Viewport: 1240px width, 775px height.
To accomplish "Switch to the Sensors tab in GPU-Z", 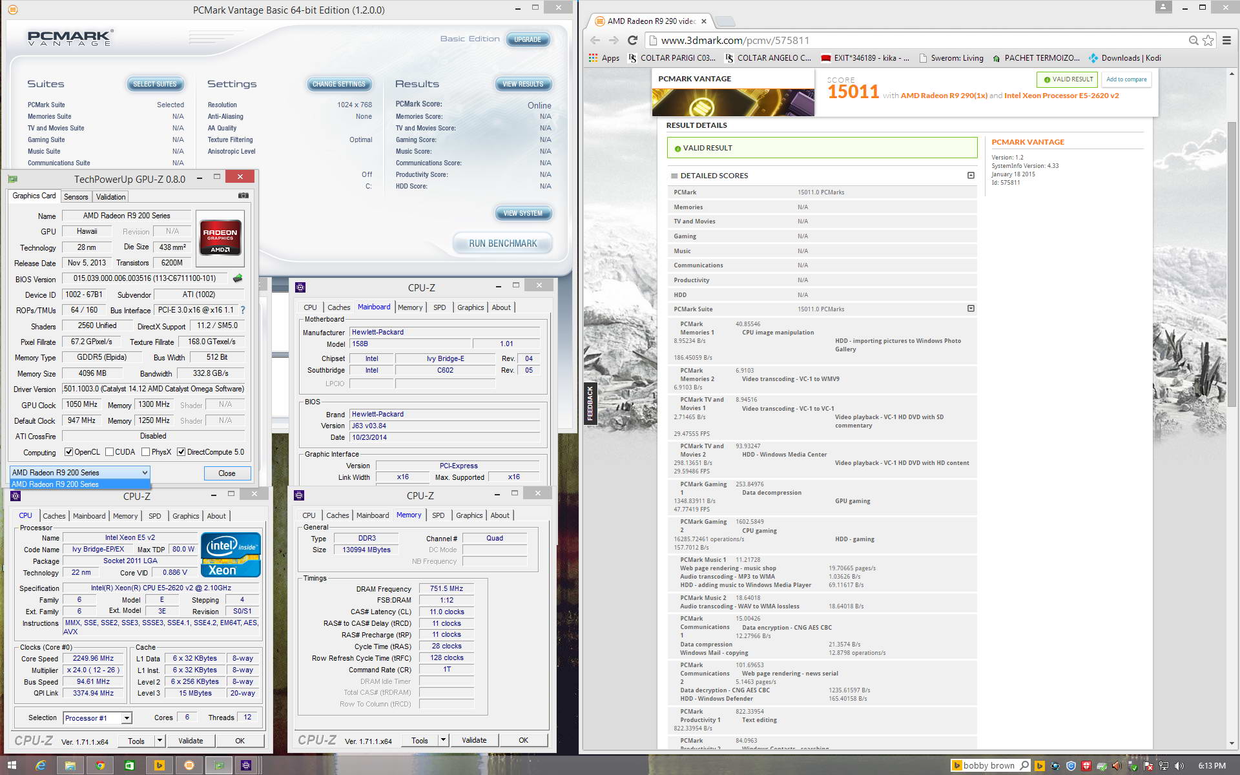I will (76, 197).
